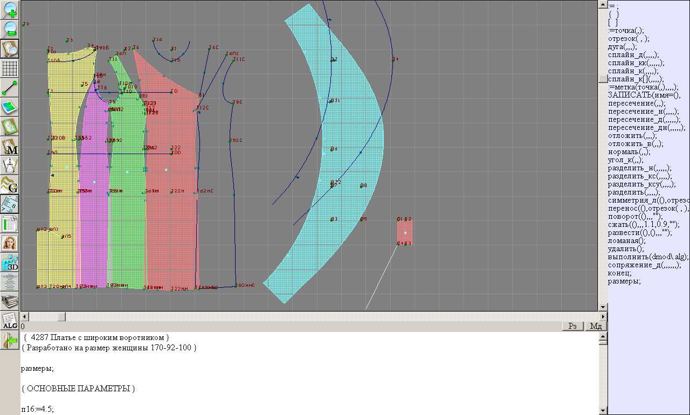The image size is (690, 415).
Task: Open the 3D view icon
Action: pos(10,262)
